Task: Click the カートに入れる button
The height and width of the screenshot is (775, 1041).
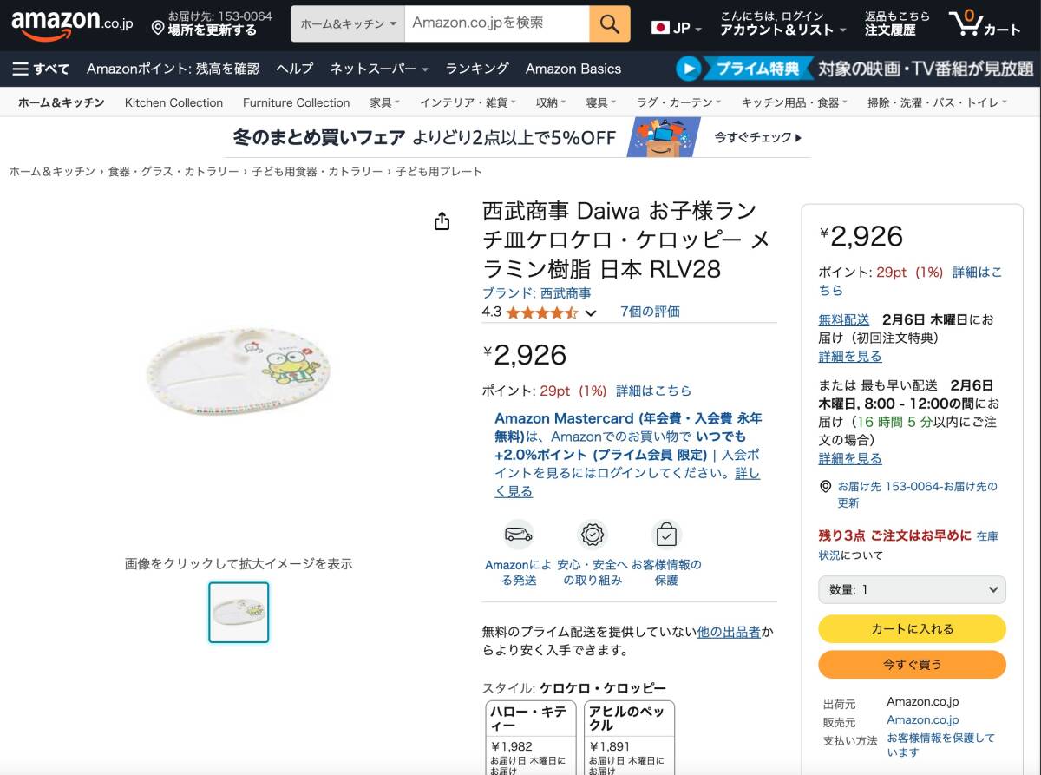Action: click(x=912, y=629)
